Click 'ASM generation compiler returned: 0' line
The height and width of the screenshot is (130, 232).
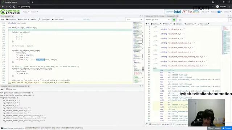(16, 93)
